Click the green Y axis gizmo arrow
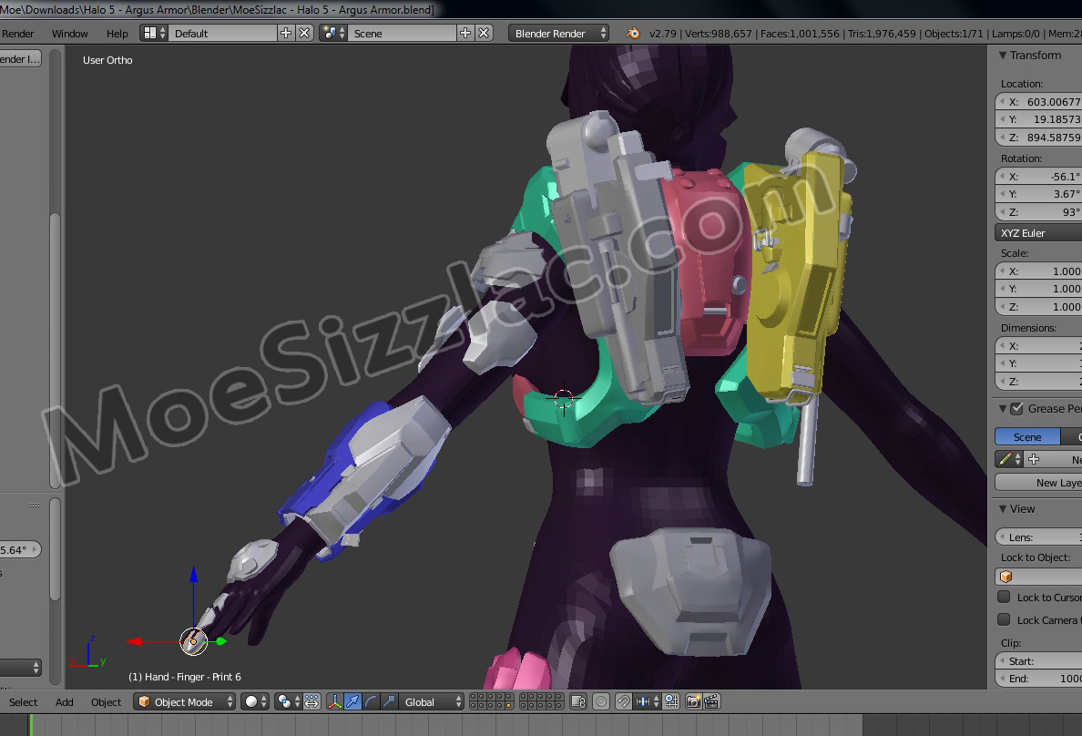Screen dimensions: 1082x736 point(221,641)
